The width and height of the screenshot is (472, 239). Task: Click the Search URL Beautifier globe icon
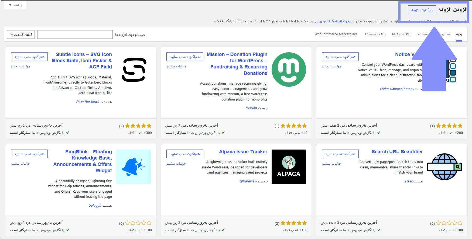pos(444,167)
